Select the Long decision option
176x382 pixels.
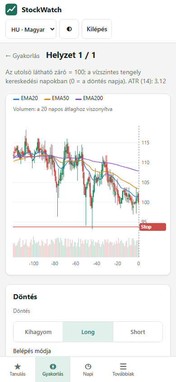pos(88,332)
